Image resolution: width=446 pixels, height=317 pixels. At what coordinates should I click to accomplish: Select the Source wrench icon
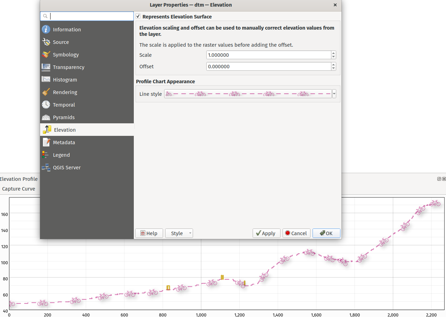click(x=46, y=42)
